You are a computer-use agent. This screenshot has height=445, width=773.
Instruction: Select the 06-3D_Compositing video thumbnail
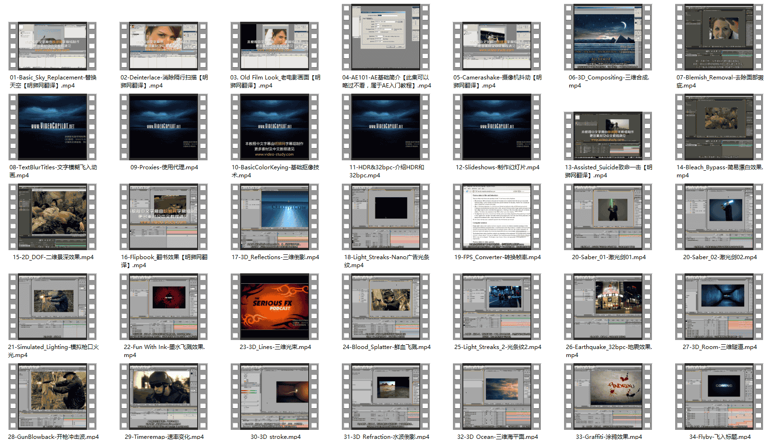point(608,37)
